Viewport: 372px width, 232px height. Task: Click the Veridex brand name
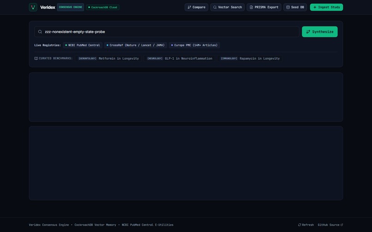coord(48,7)
